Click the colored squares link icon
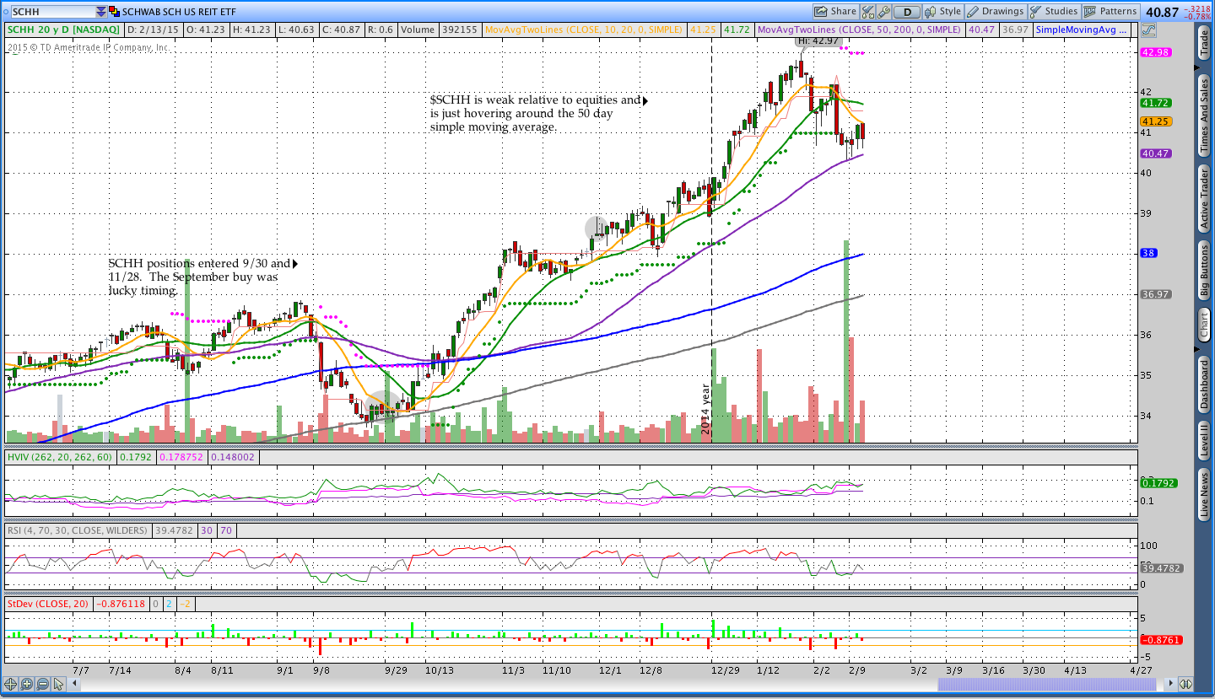1215x699 pixels. click(115, 12)
